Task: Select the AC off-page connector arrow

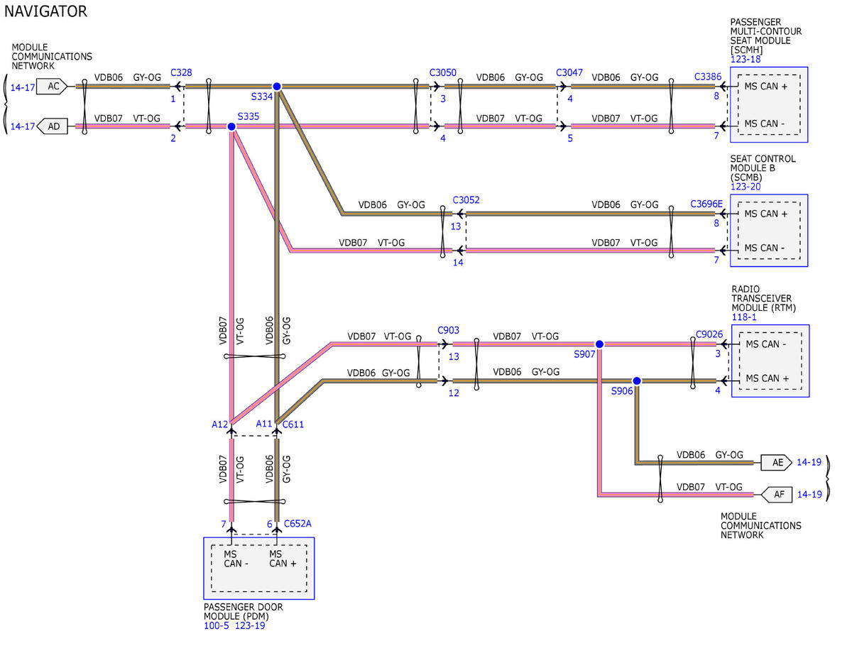Action: pyautogui.click(x=52, y=87)
